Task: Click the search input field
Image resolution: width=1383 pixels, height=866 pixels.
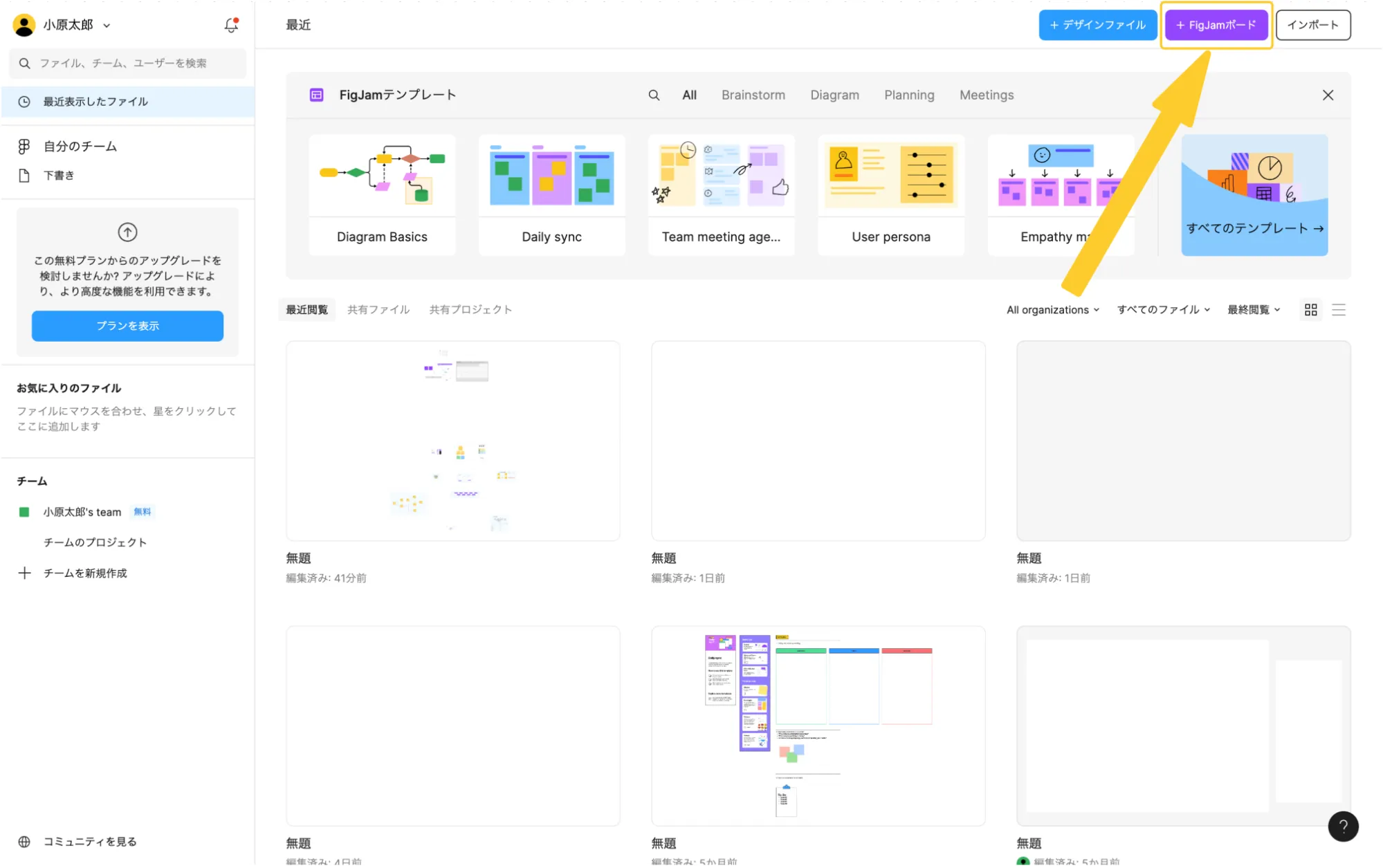Action: pyautogui.click(x=127, y=63)
